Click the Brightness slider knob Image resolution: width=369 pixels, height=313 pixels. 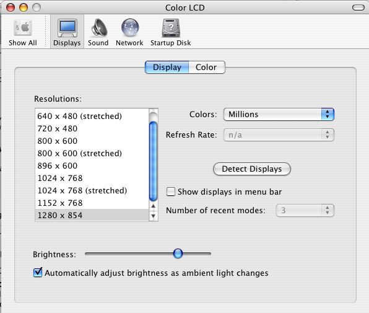tap(178, 253)
